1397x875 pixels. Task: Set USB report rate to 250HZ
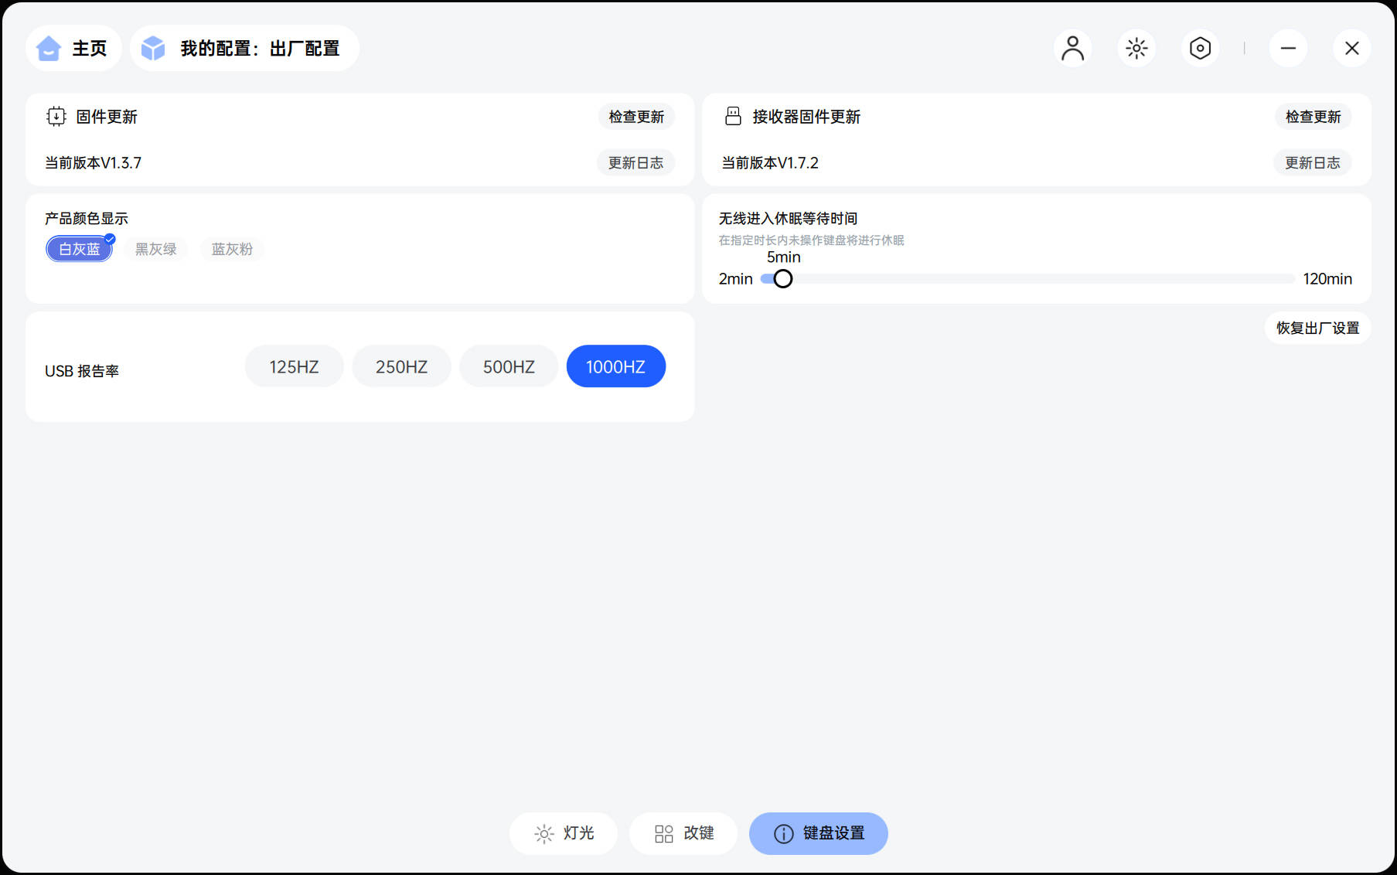point(401,366)
